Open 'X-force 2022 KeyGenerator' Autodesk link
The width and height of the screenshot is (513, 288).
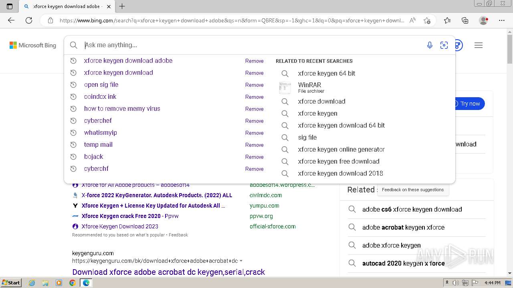click(157, 195)
